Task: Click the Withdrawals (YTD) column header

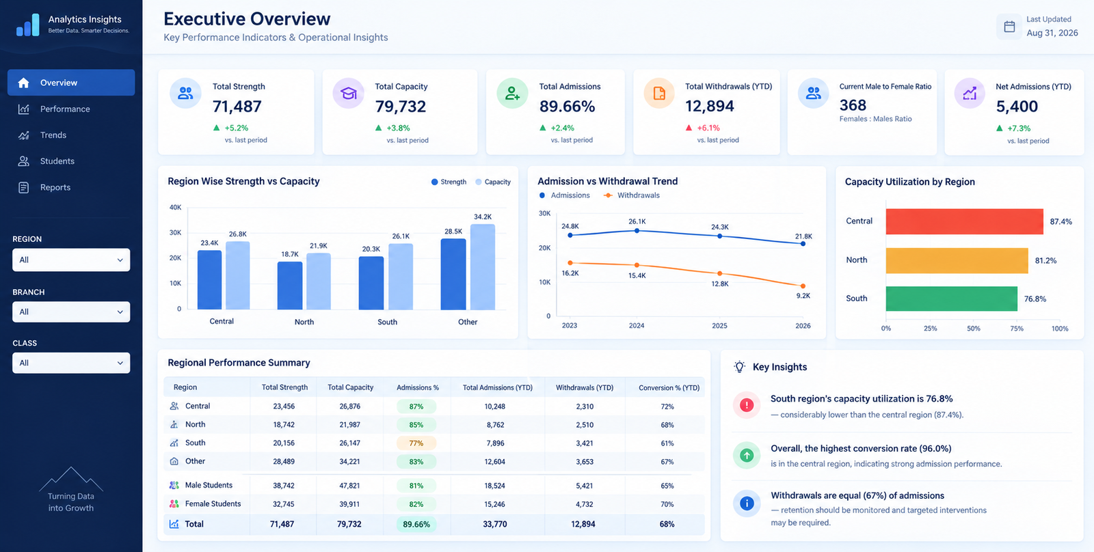Action: (585, 387)
